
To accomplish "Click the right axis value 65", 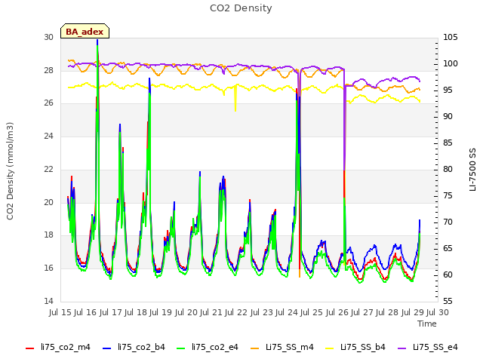I will pyautogui.click(x=448, y=248).
